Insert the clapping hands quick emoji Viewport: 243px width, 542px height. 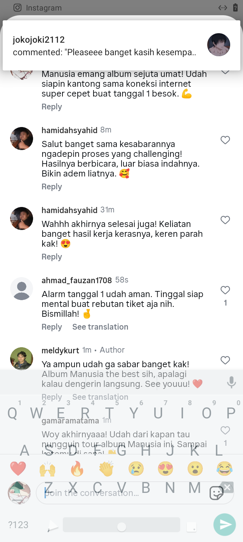pyautogui.click(x=106, y=469)
